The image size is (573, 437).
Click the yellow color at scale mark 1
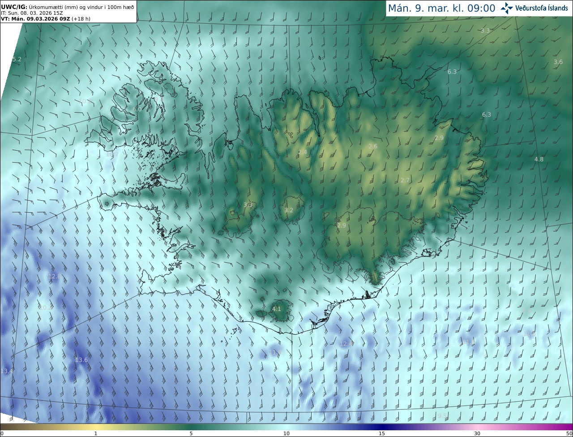pos(96,427)
